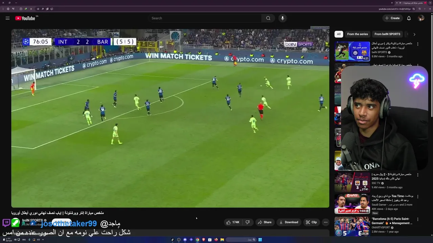Screen dimensions: 433x243
Task: Open File Explorer from the taskbar
Action: (x=222, y=240)
